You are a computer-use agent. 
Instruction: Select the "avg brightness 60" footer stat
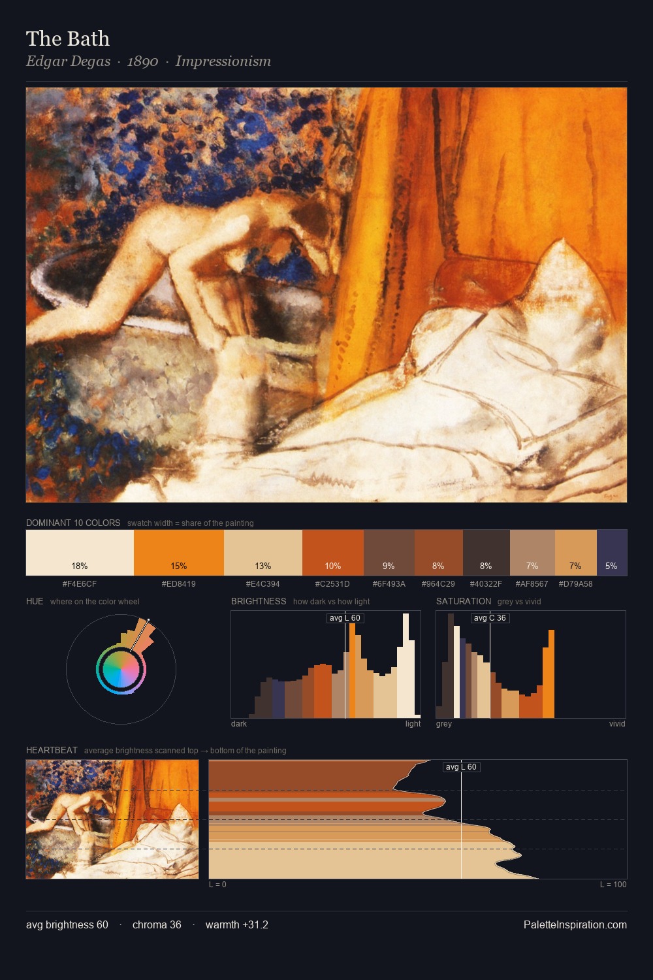click(67, 925)
